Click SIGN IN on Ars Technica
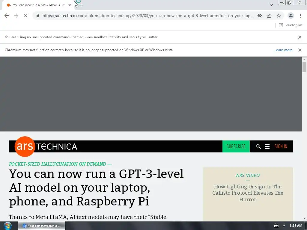 [281, 146]
